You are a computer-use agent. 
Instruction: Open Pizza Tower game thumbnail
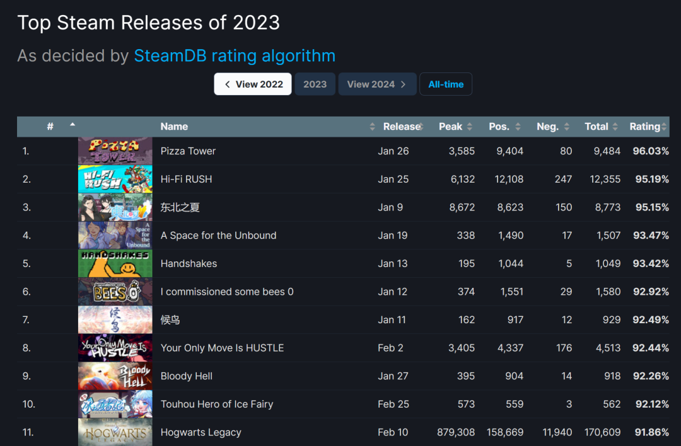coord(115,151)
